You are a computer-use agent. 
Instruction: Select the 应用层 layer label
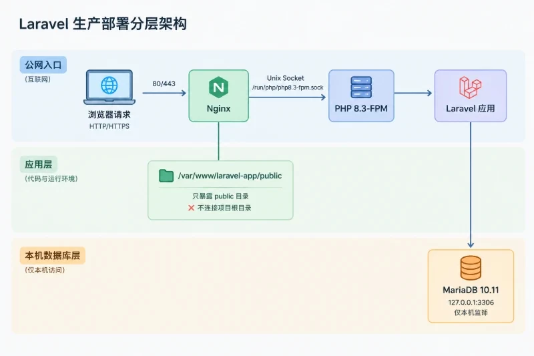(39, 164)
